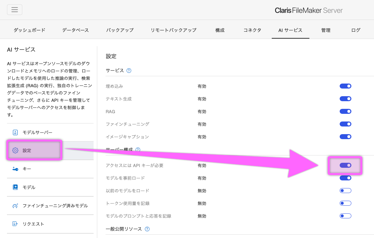The width and height of the screenshot is (374, 238).
Task: Click the イメージキャプション row label
Action: tap(127, 137)
